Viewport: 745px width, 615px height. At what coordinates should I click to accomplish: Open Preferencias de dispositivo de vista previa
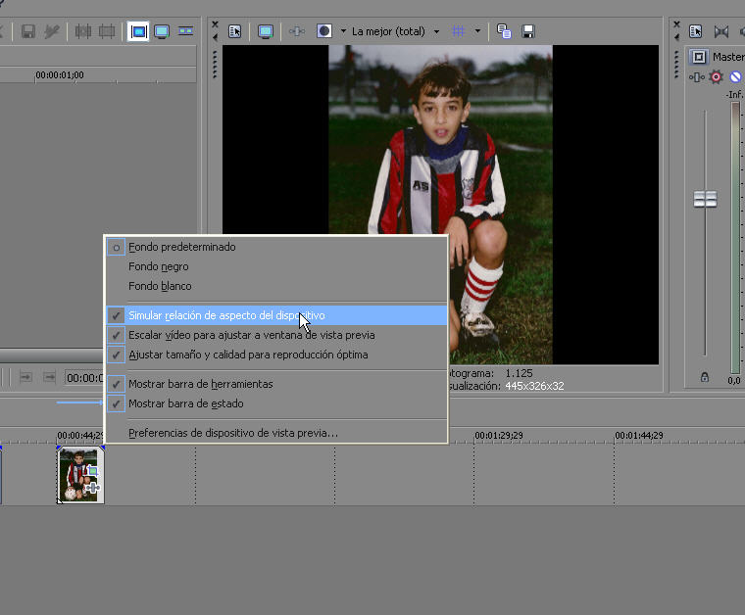click(232, 433)
